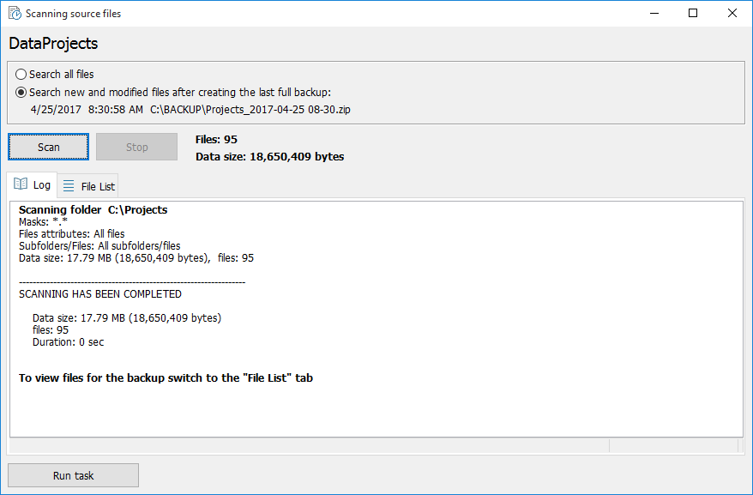Click the Scanning folder C:\Projects log line
Viewport: 753px width, 495px height.
coord(93,210)
